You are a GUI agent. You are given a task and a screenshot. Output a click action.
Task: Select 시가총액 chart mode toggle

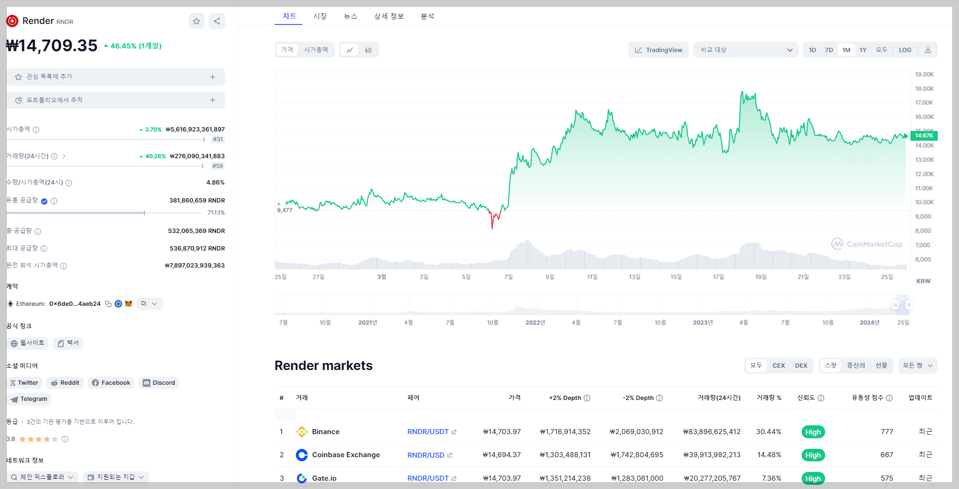point(316,50)
